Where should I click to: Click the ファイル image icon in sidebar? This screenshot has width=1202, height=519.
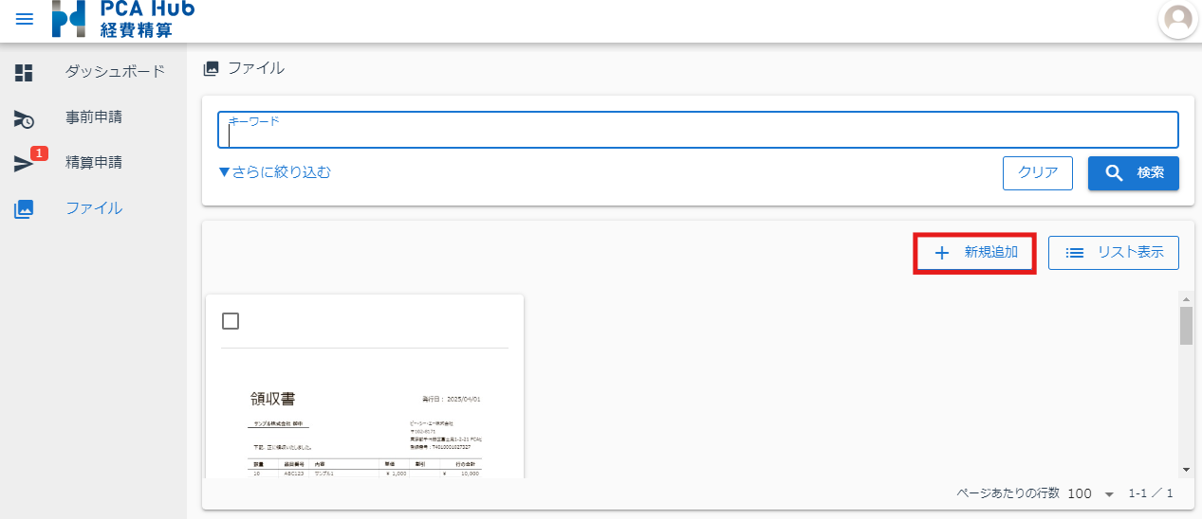[24, 209]
